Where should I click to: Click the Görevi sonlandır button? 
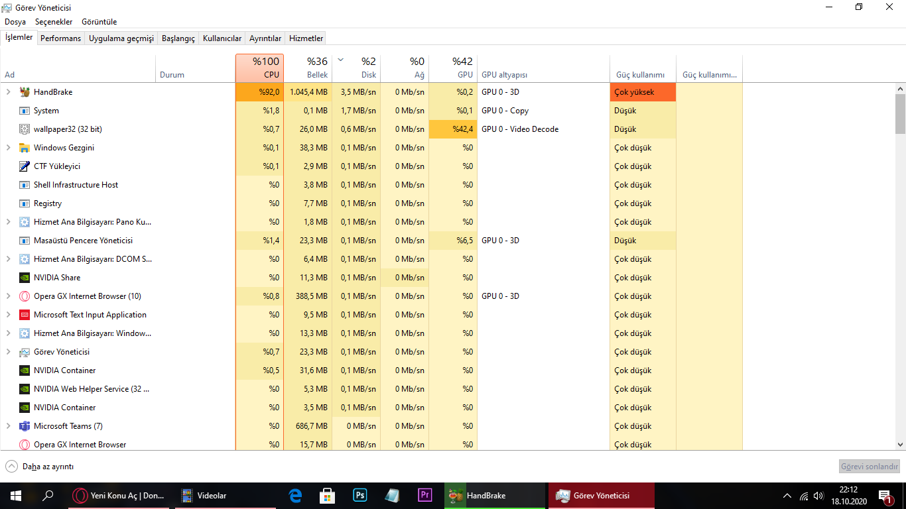point(870,467)
